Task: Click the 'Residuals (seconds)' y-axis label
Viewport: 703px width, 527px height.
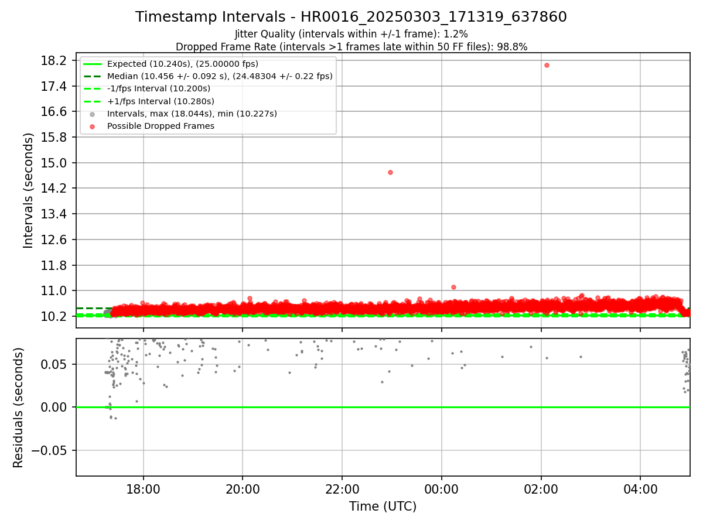Action: click(x=18, y=408)
